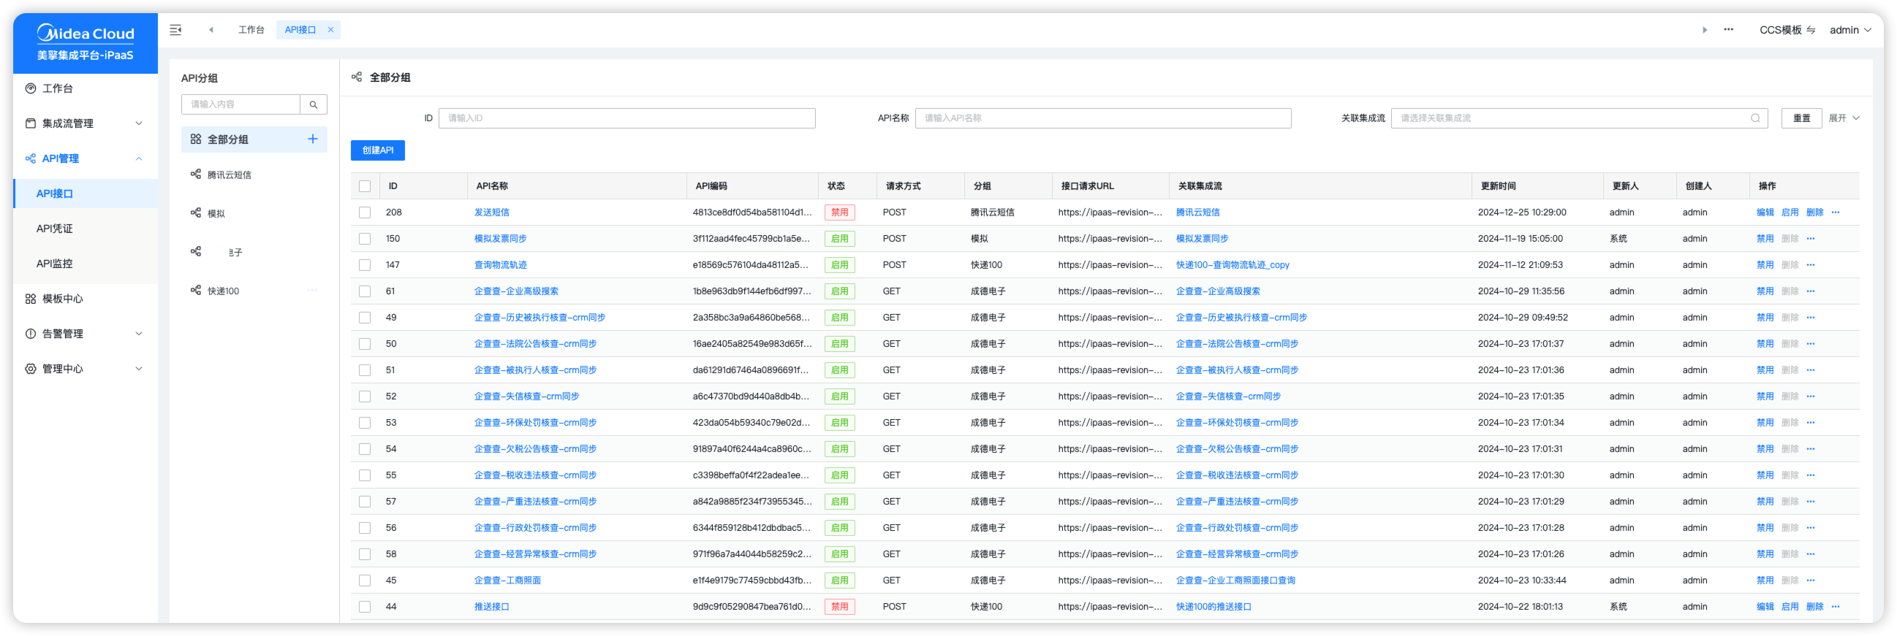Screen dimensions: 1897x636
Task: Open the 模拟发票同步 API name link
Action: point(500,239)
